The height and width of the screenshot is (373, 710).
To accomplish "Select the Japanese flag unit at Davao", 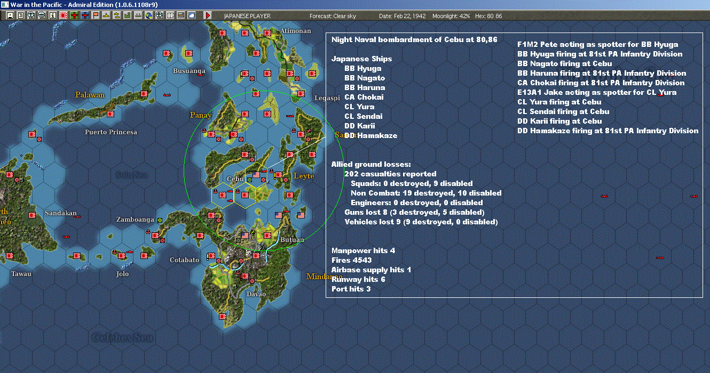I will [x=245, y=276].
